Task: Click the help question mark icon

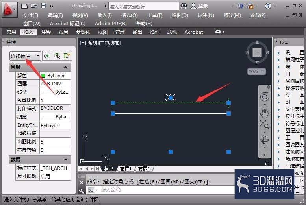Action: (268, 6)
